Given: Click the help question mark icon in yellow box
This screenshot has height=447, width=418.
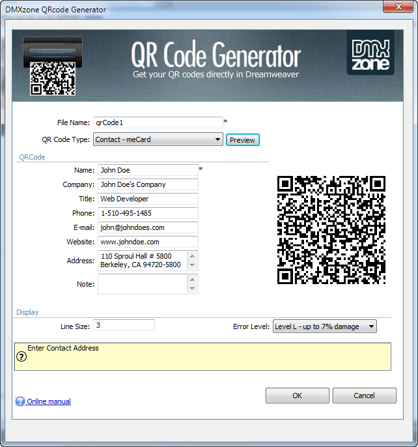Looking at the screenshot, I should [x=21, y=356].
